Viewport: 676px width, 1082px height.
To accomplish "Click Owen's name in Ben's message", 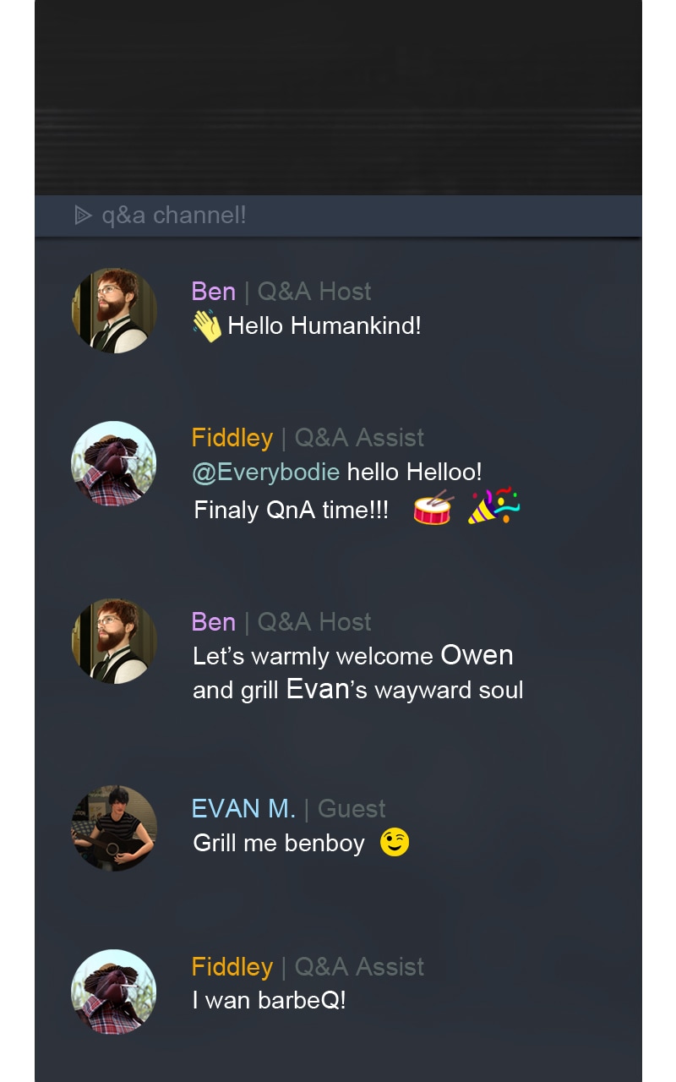I will (477, 655).
